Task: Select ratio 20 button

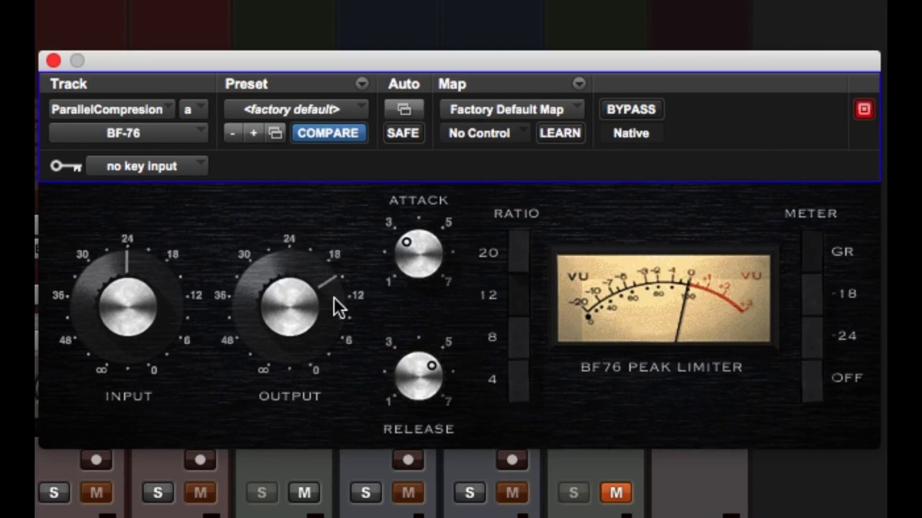Action: coord(518,252)
